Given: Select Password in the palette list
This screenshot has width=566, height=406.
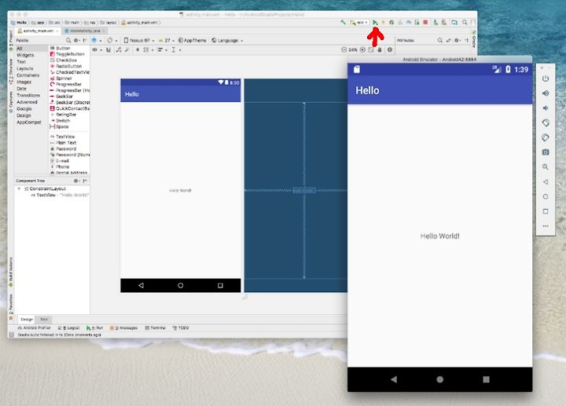Looking at the screenshot, I should pyautogui.click(x=66, y=148).
